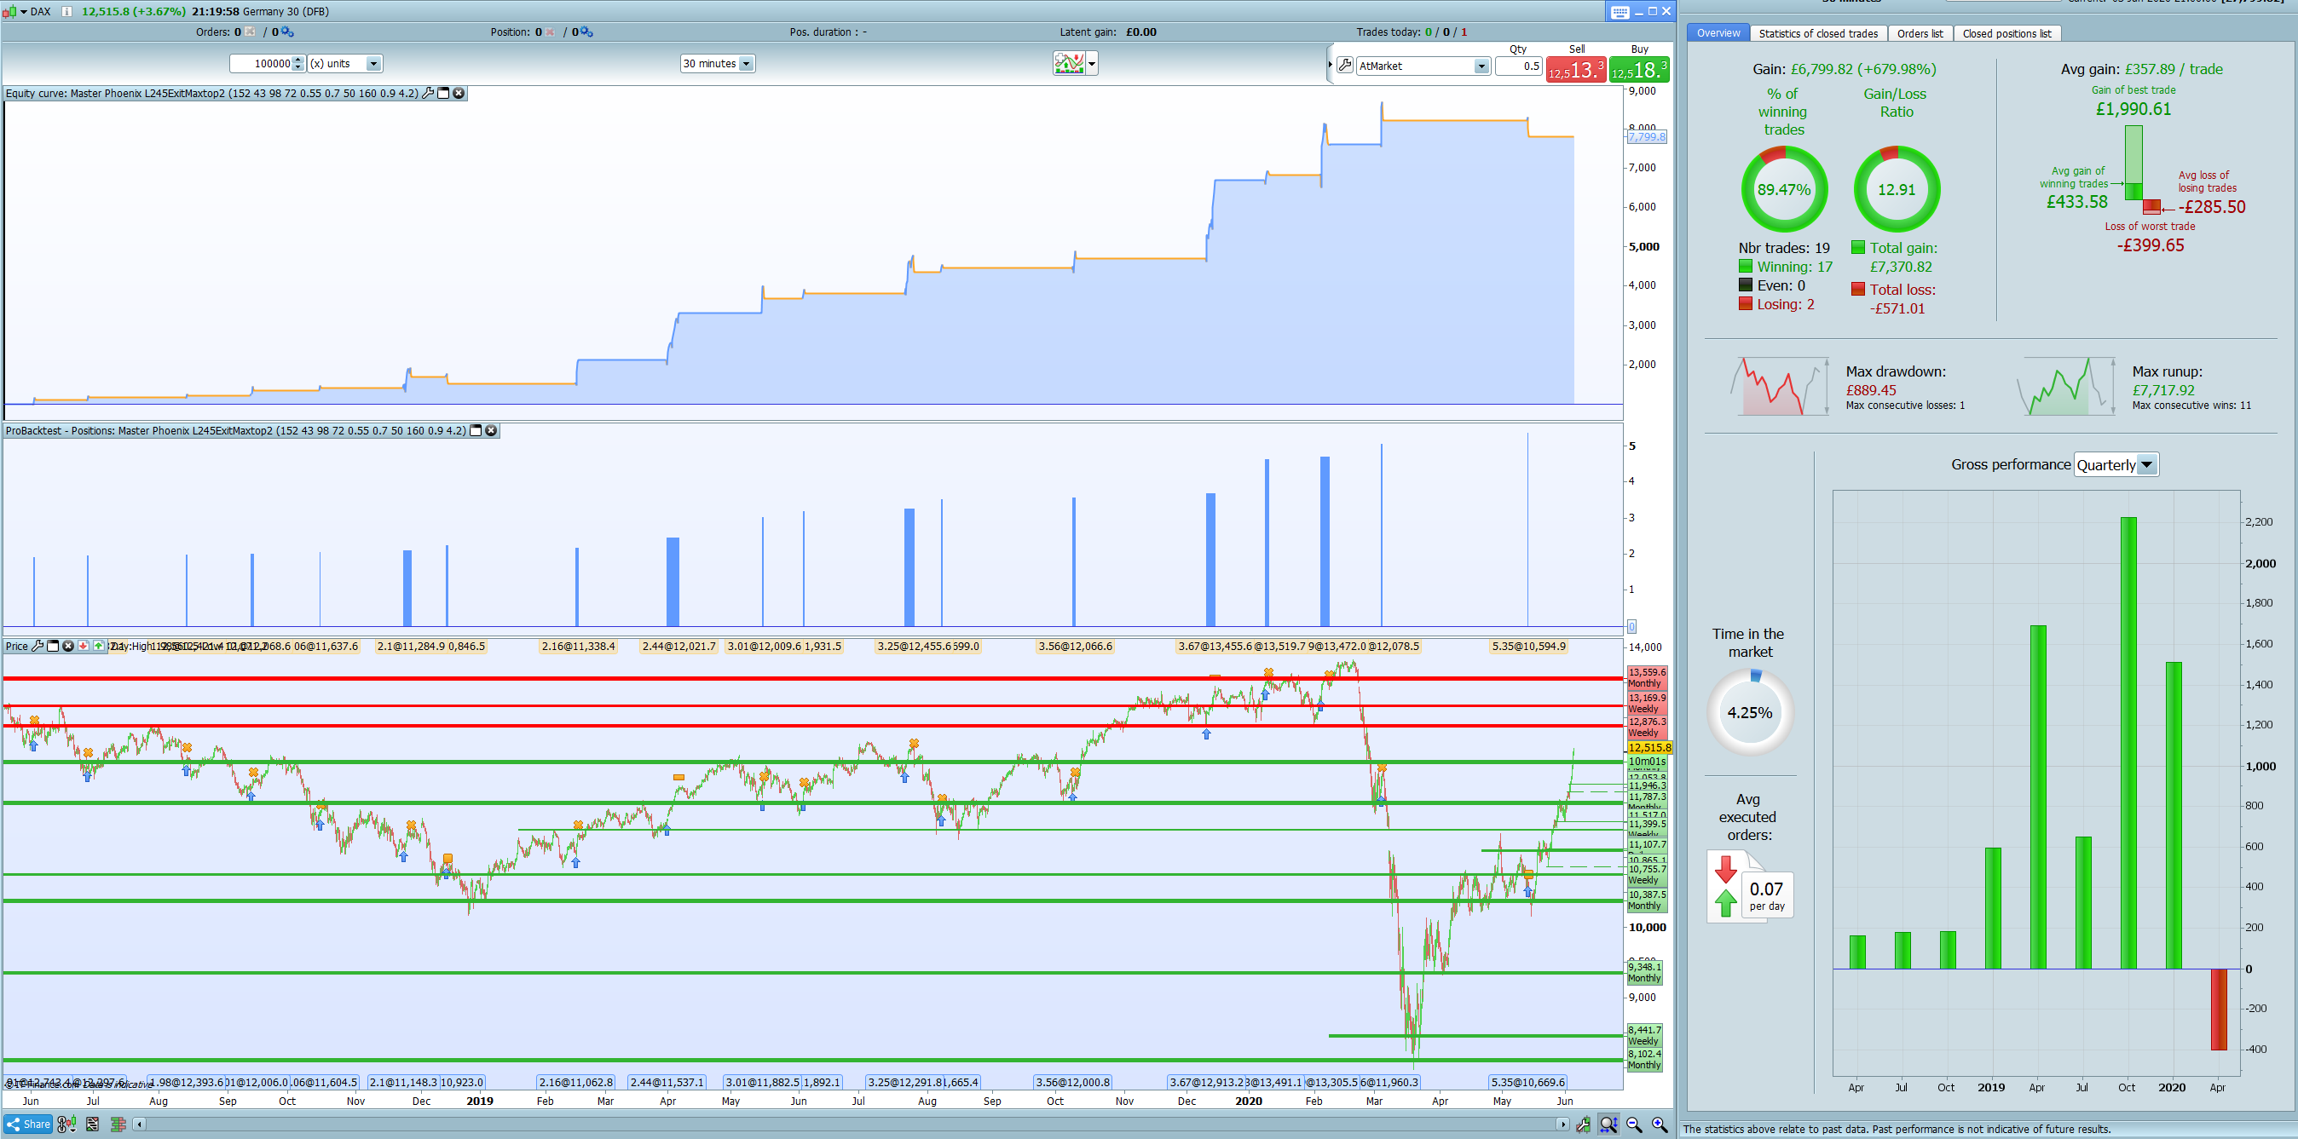The image size is (2298, 1139).
Task: Click the Qty 0.5 input field
Action: [1518, 66]
